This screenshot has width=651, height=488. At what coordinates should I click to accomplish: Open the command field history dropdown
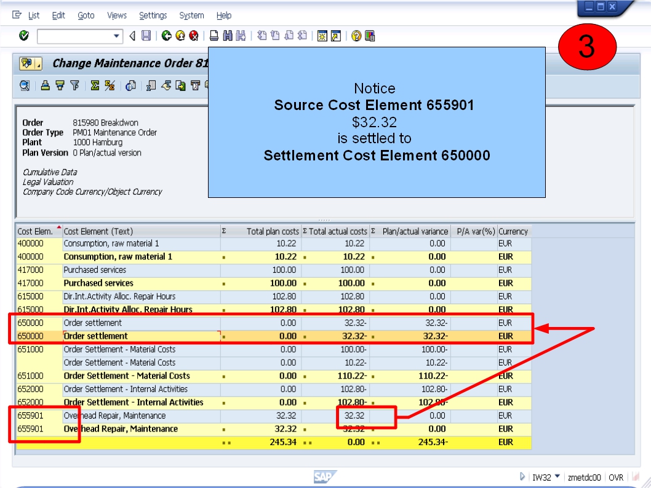(x=117, y=36)
